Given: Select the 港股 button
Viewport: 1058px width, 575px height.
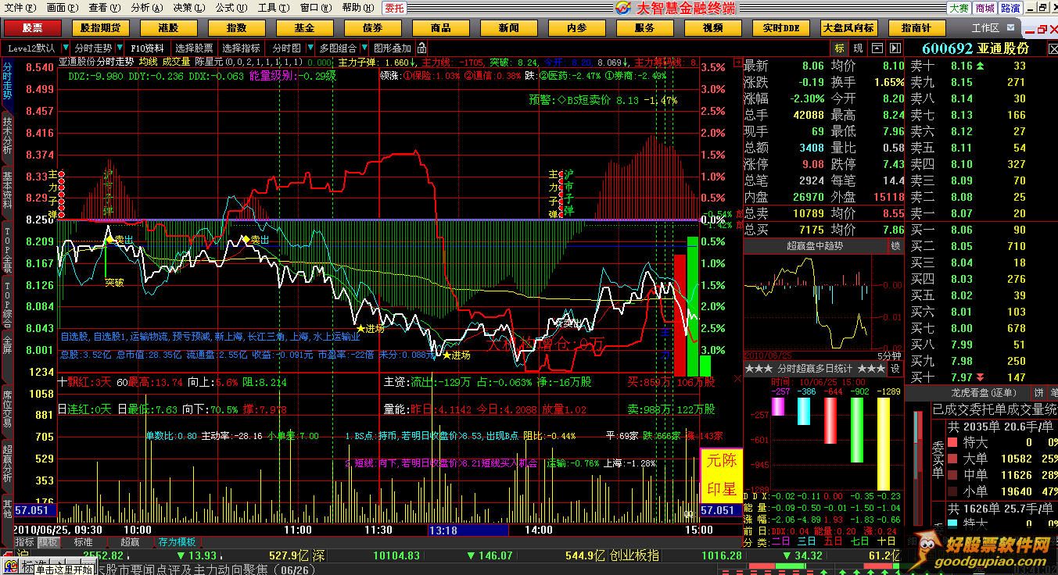Looking at the screenshot, I should (168, 28).
